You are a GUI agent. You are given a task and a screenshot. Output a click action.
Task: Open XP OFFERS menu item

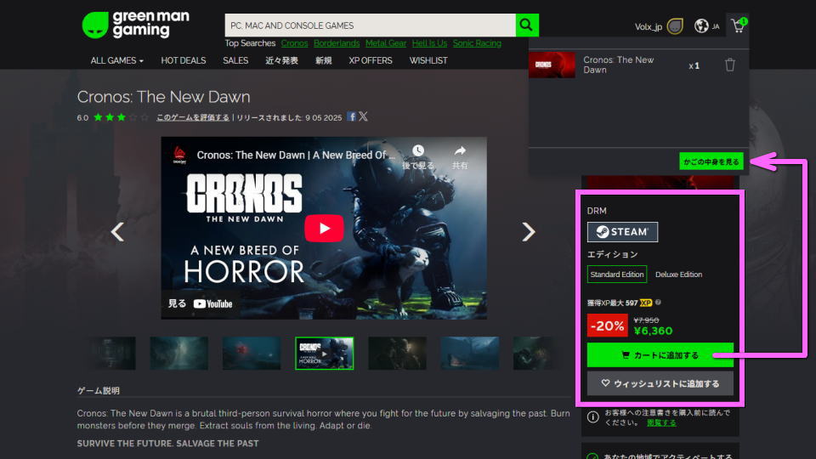[x=371, y=61]
